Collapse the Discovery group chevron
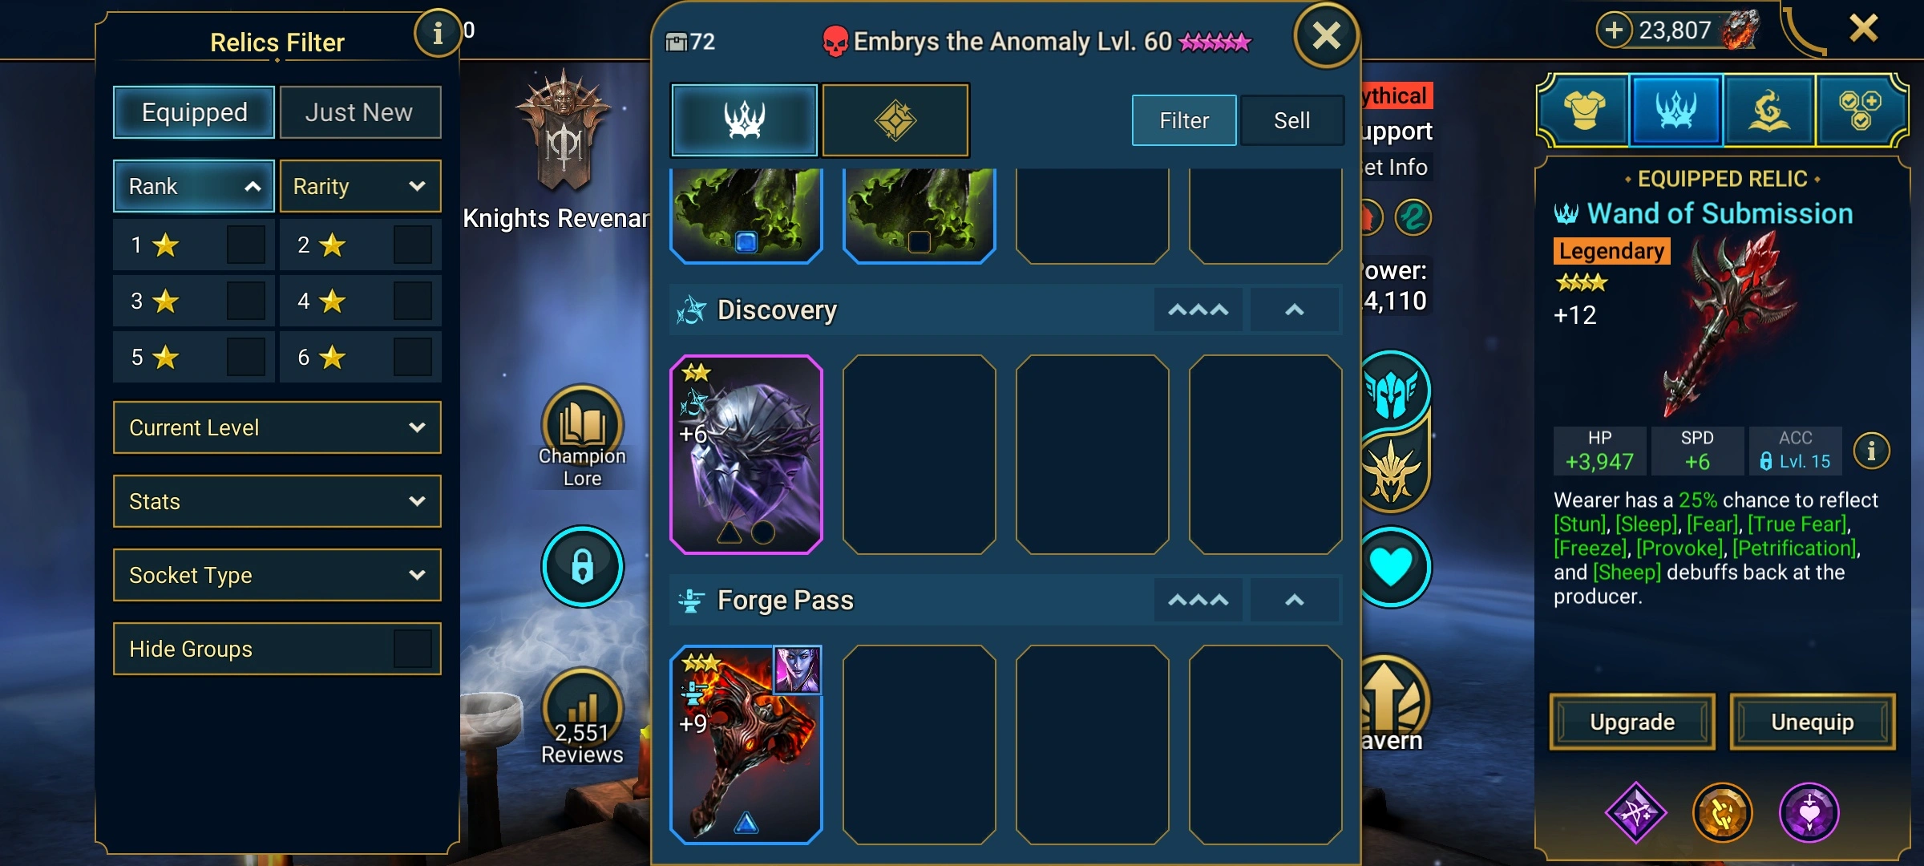Viewport: 1924px width, 866px height. [x=1295, y=310]
